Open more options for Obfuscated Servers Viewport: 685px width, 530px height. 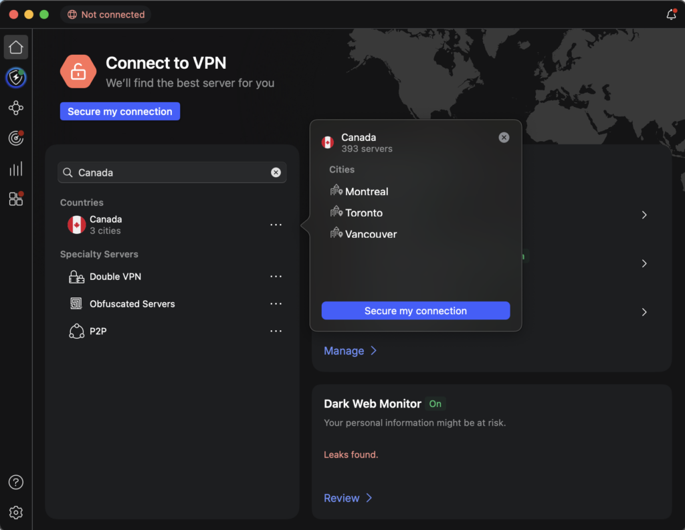pyautogui.click(x=276, y=303)
